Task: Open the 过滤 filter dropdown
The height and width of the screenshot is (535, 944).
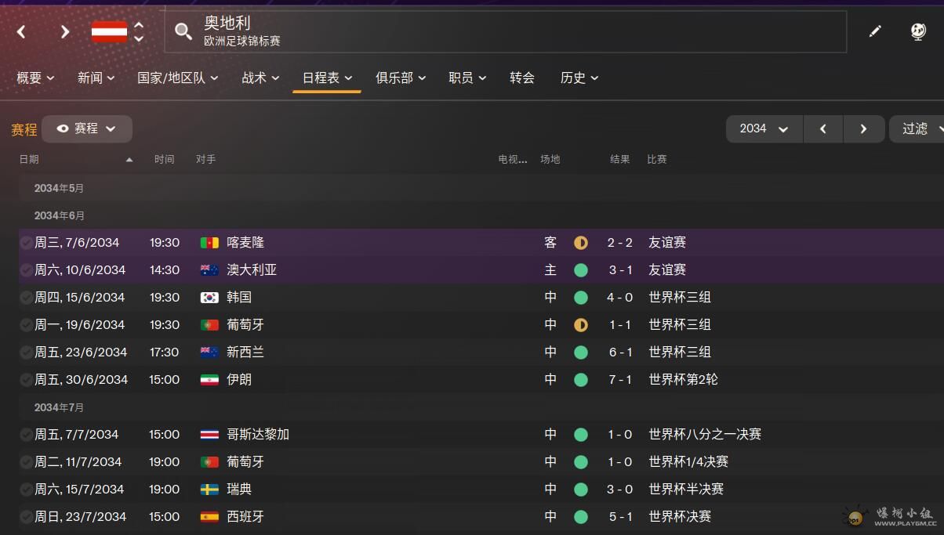Action: [917, 128]
